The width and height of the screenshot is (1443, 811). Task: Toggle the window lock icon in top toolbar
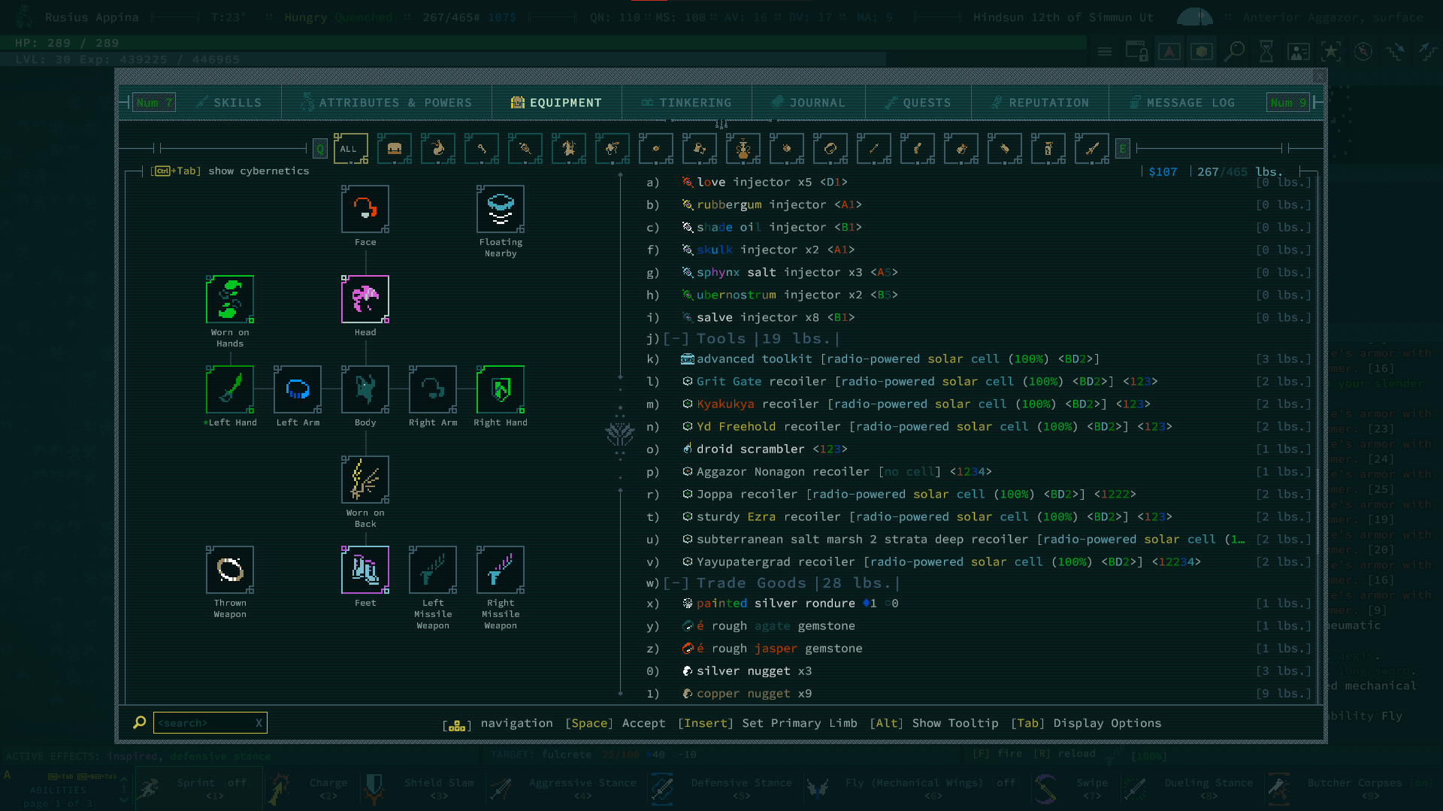[1136, 51]
